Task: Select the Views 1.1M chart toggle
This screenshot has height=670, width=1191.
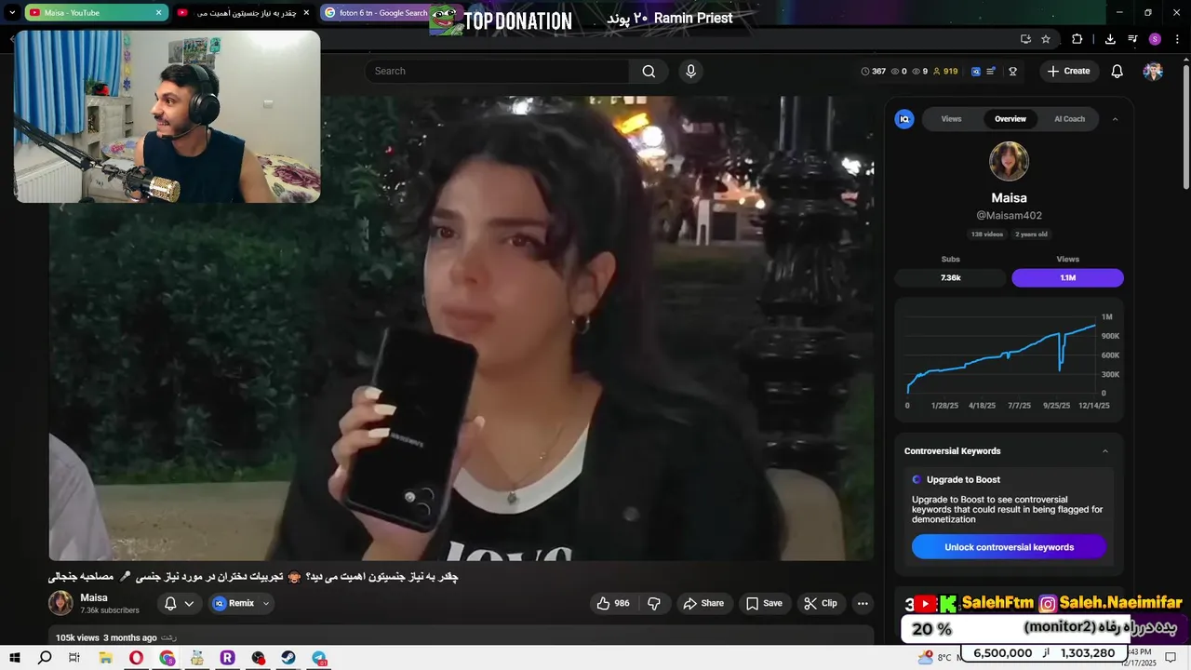Action: pyautogui.click(x=1067, y=277)
